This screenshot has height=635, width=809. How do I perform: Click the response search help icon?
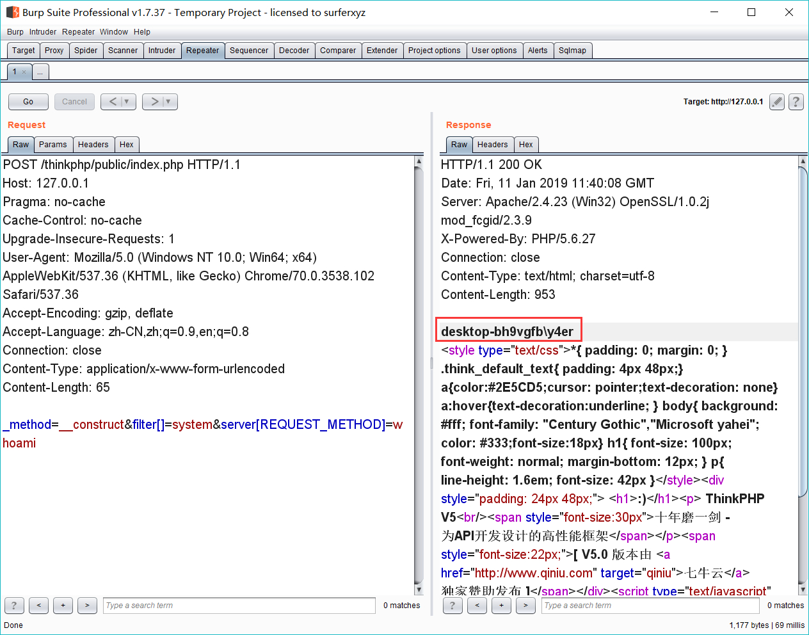[x=453, y=605]
